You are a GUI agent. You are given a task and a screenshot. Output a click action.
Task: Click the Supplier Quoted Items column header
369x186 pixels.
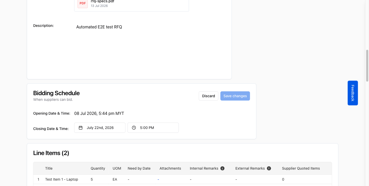click(301, 168)
